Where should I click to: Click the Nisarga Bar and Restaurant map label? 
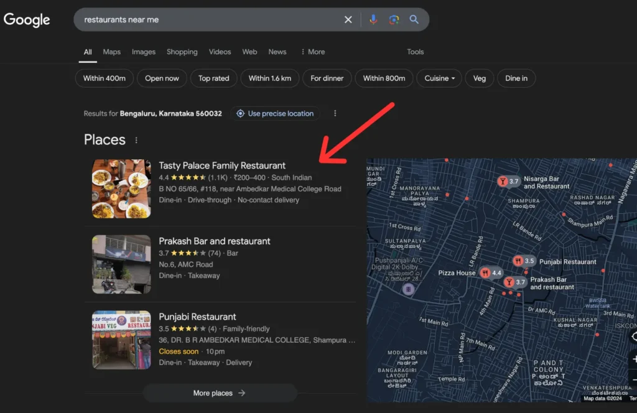pos(546,182)
